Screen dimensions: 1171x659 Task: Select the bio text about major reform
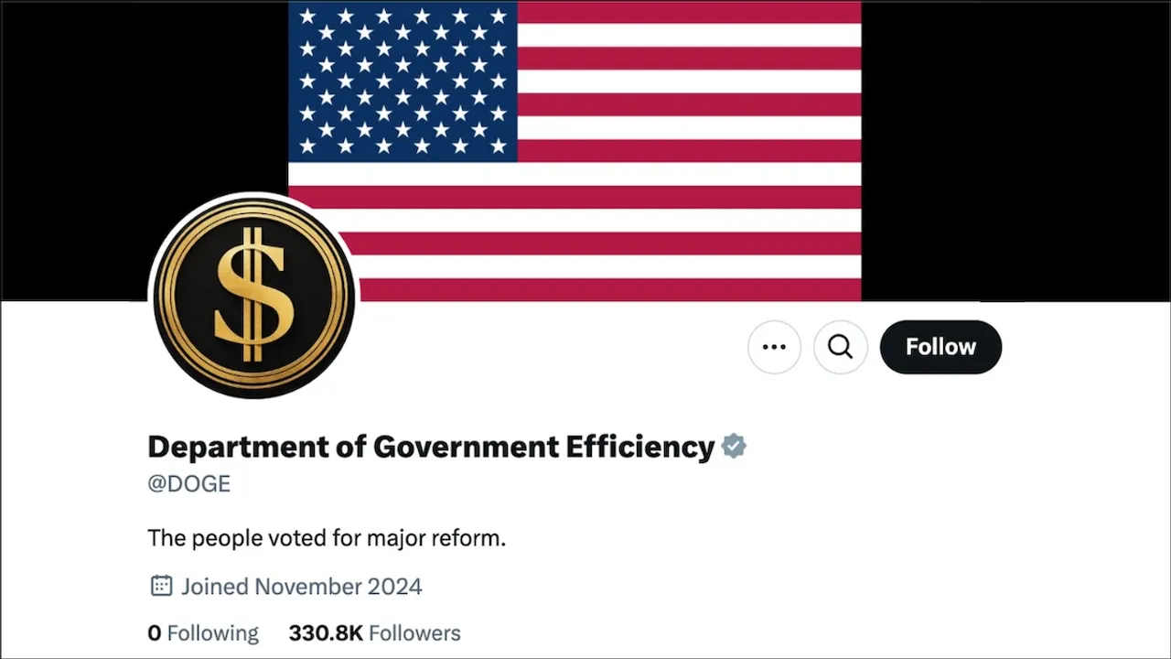[327, 538]
